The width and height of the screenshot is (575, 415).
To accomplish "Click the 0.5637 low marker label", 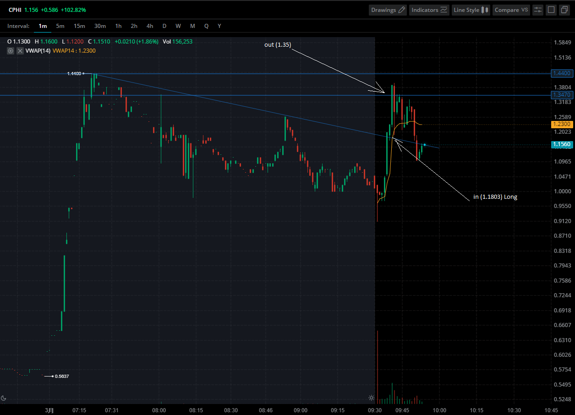I will 62,376.
